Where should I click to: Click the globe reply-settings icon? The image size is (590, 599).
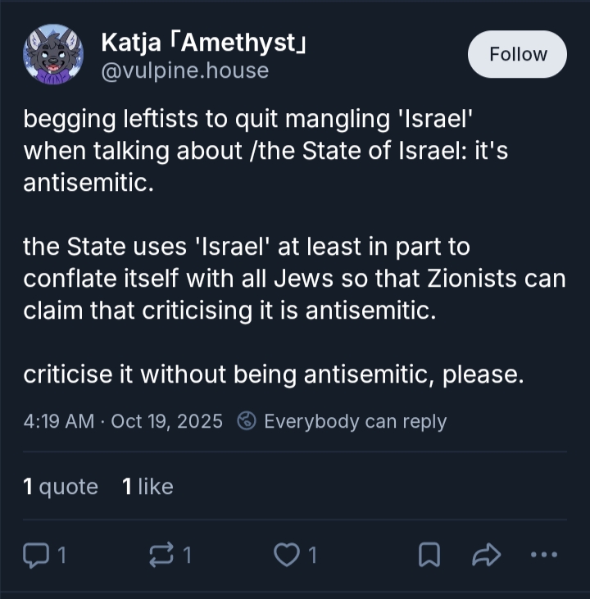(247, 421)
